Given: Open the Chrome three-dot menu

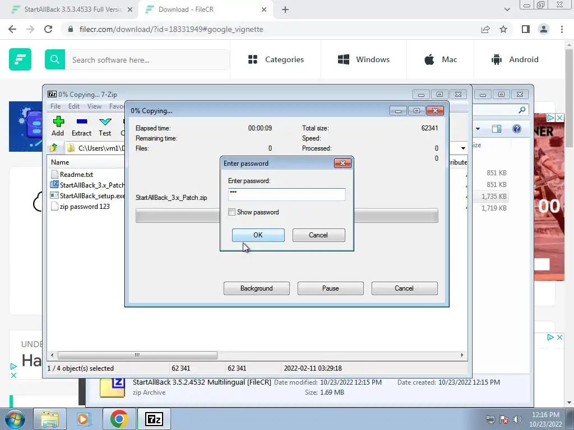Looking at the screenshot, I should pos(562,29).
